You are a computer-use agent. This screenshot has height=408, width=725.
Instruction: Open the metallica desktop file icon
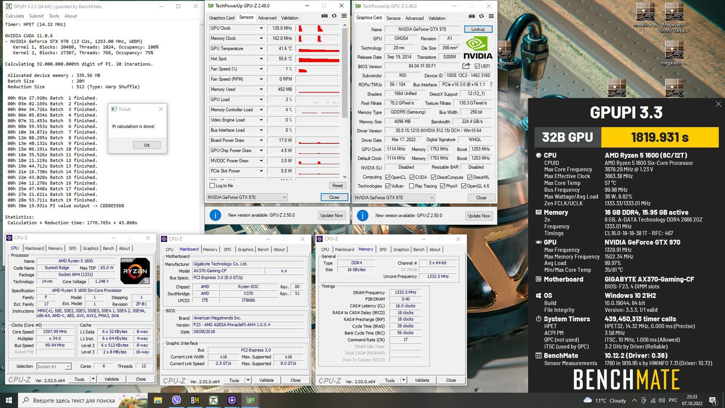[x=645, y=15]
